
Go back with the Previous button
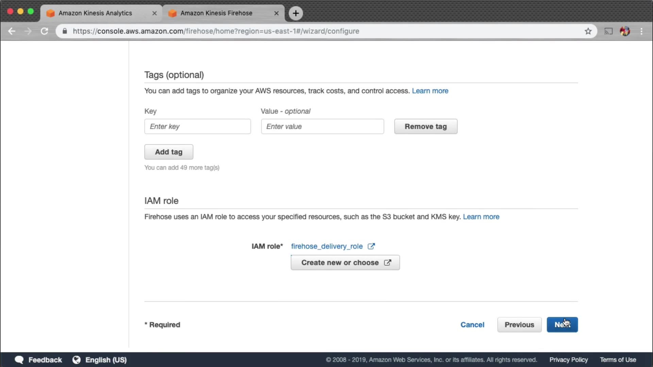pyautogui.click(x=519, y=325)
